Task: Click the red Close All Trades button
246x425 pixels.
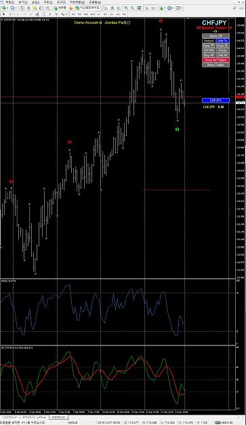Action: (216, 60)
